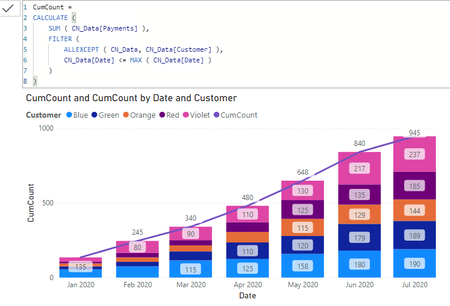Click the Jun 2020 total label 840
The width and height of the screenshot is (450, 306).
tap(359, 144)
